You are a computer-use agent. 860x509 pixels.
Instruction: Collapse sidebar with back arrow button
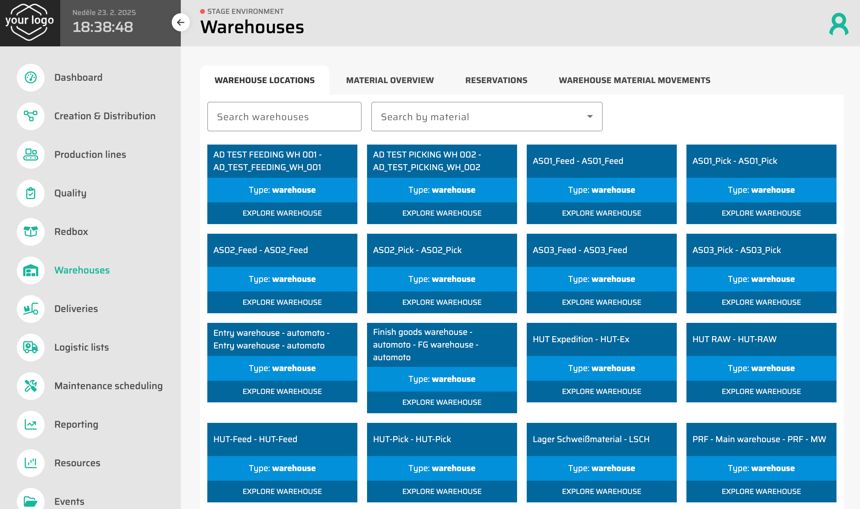click(180, 23)
